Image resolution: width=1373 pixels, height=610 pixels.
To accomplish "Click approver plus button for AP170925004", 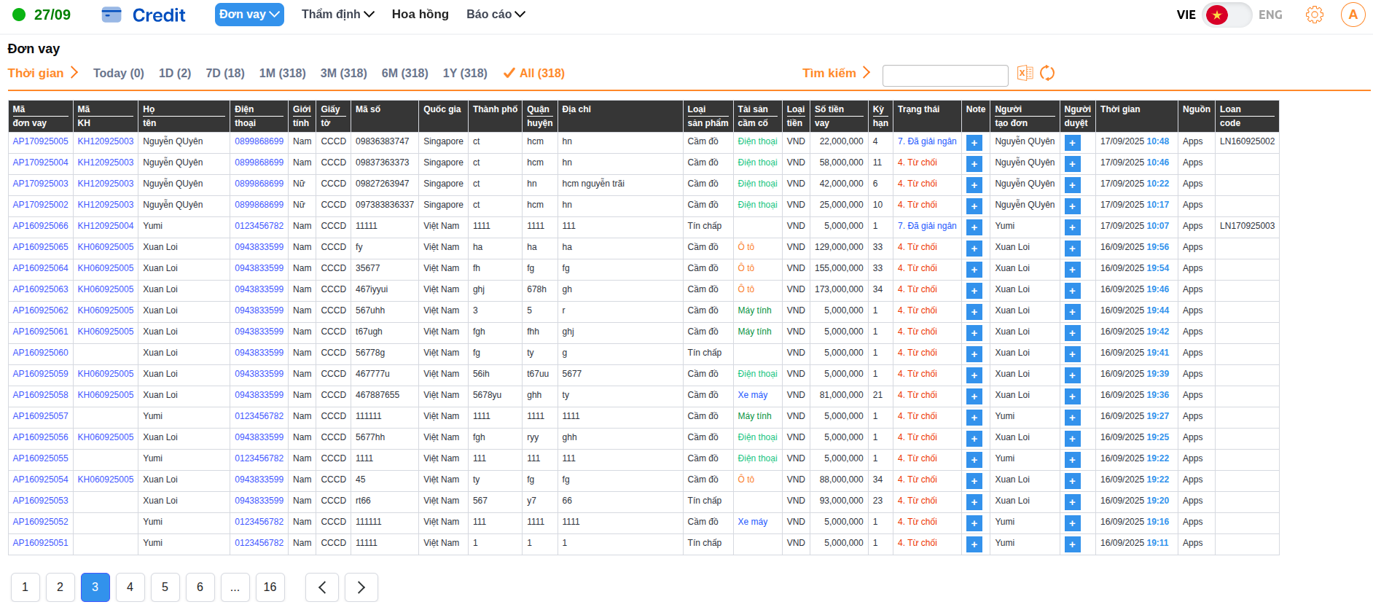I will pos(1072,164).
